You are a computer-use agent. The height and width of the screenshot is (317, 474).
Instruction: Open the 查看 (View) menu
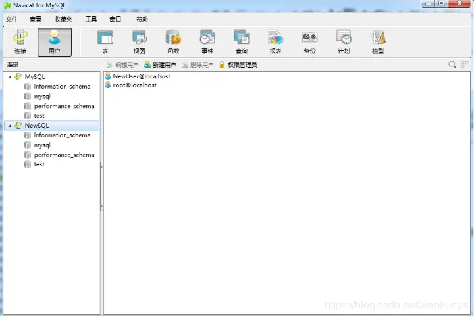tap(36, 19)
